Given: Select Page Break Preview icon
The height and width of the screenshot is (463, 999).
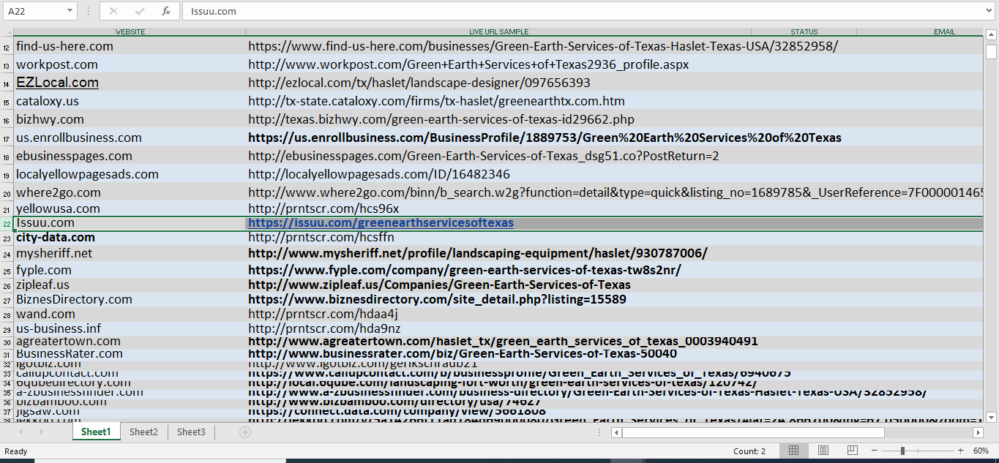Looking at the screenshot, I should click(x=852, y=451).
